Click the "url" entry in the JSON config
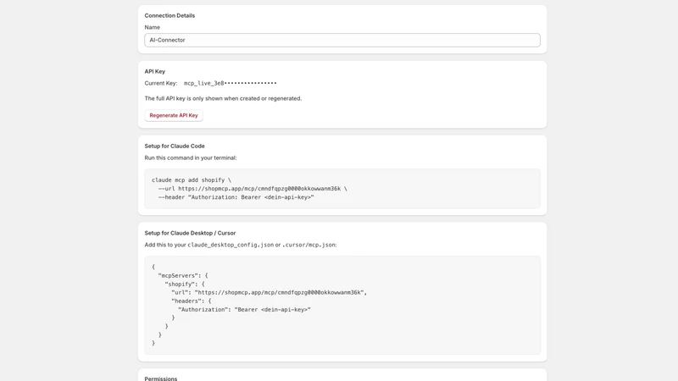Screen dimensions: 678x381 point(269,292)
